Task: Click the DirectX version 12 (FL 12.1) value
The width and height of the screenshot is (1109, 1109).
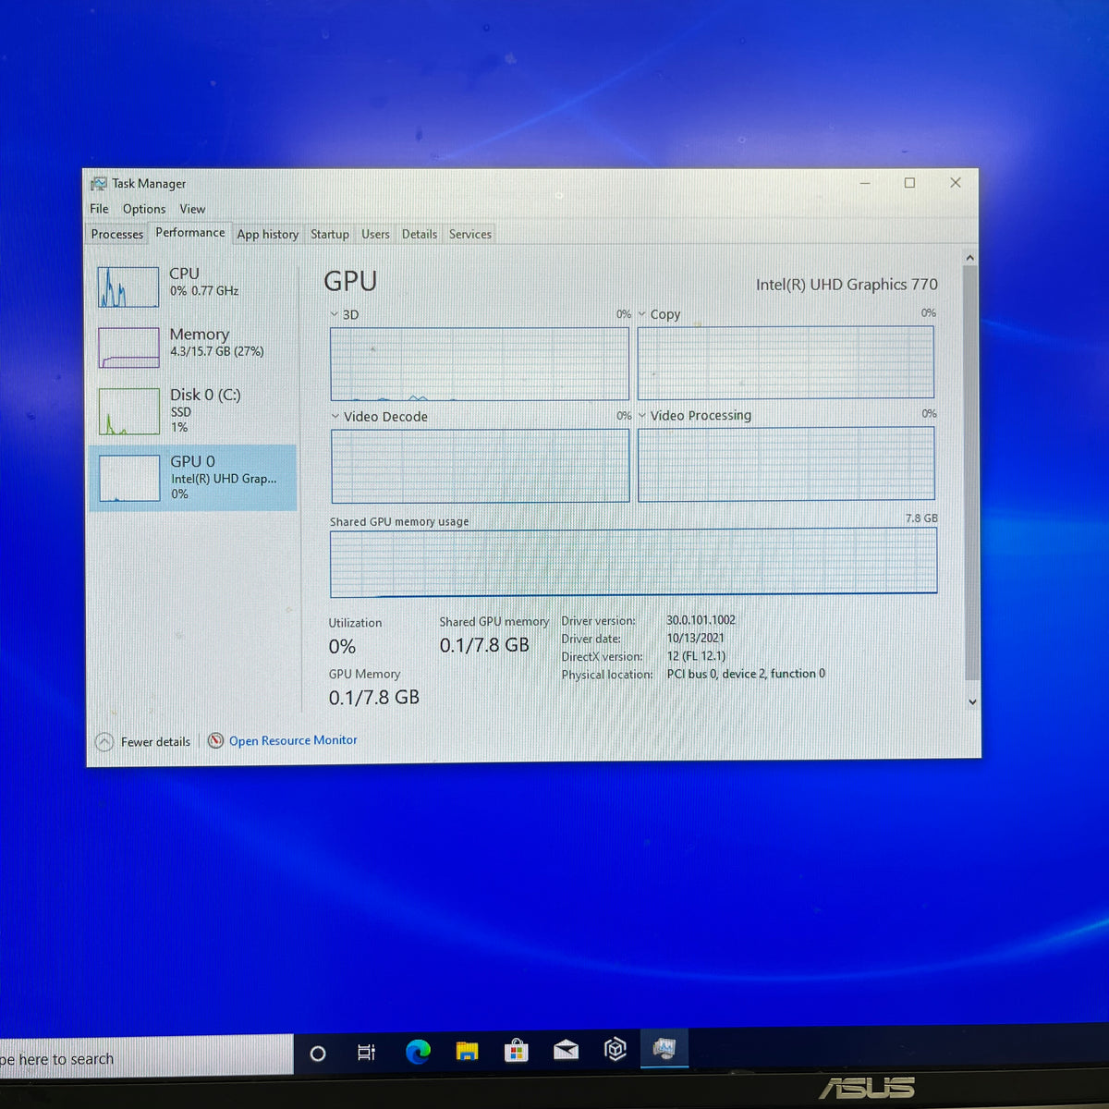Action: [x=696, y=656]
